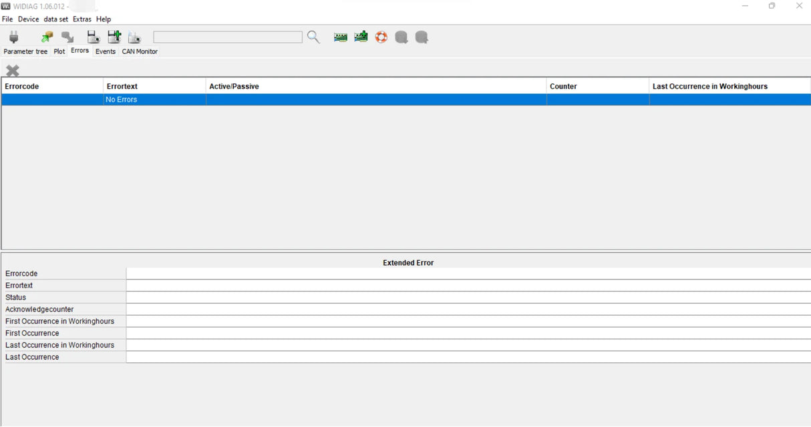Select the Plot tab

[x=59, y=51]
